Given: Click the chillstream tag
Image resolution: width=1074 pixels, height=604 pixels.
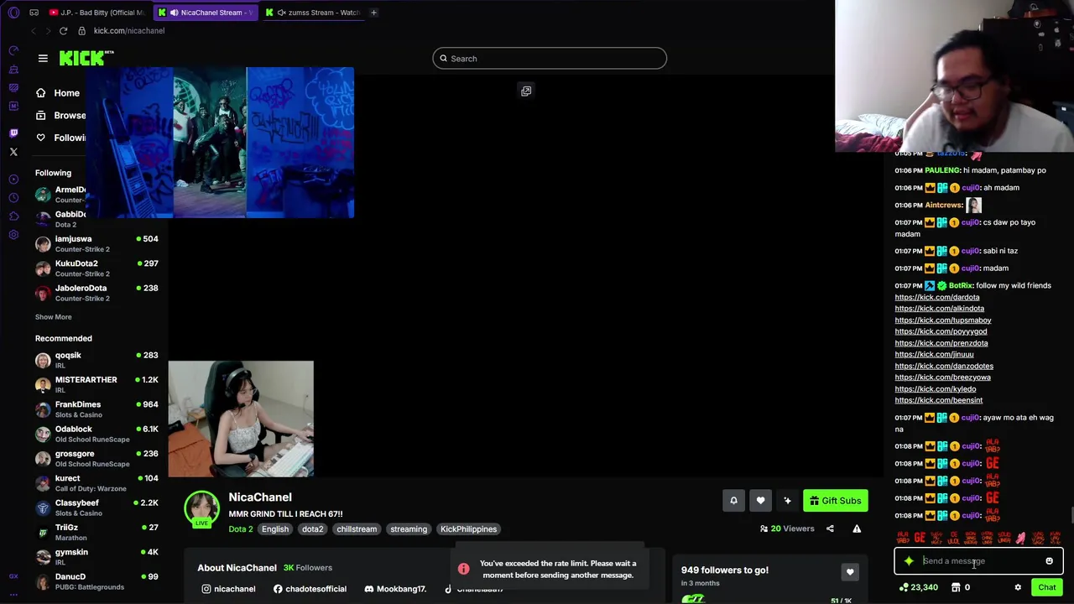Looking at the screenshot, I should coord(357,529).
